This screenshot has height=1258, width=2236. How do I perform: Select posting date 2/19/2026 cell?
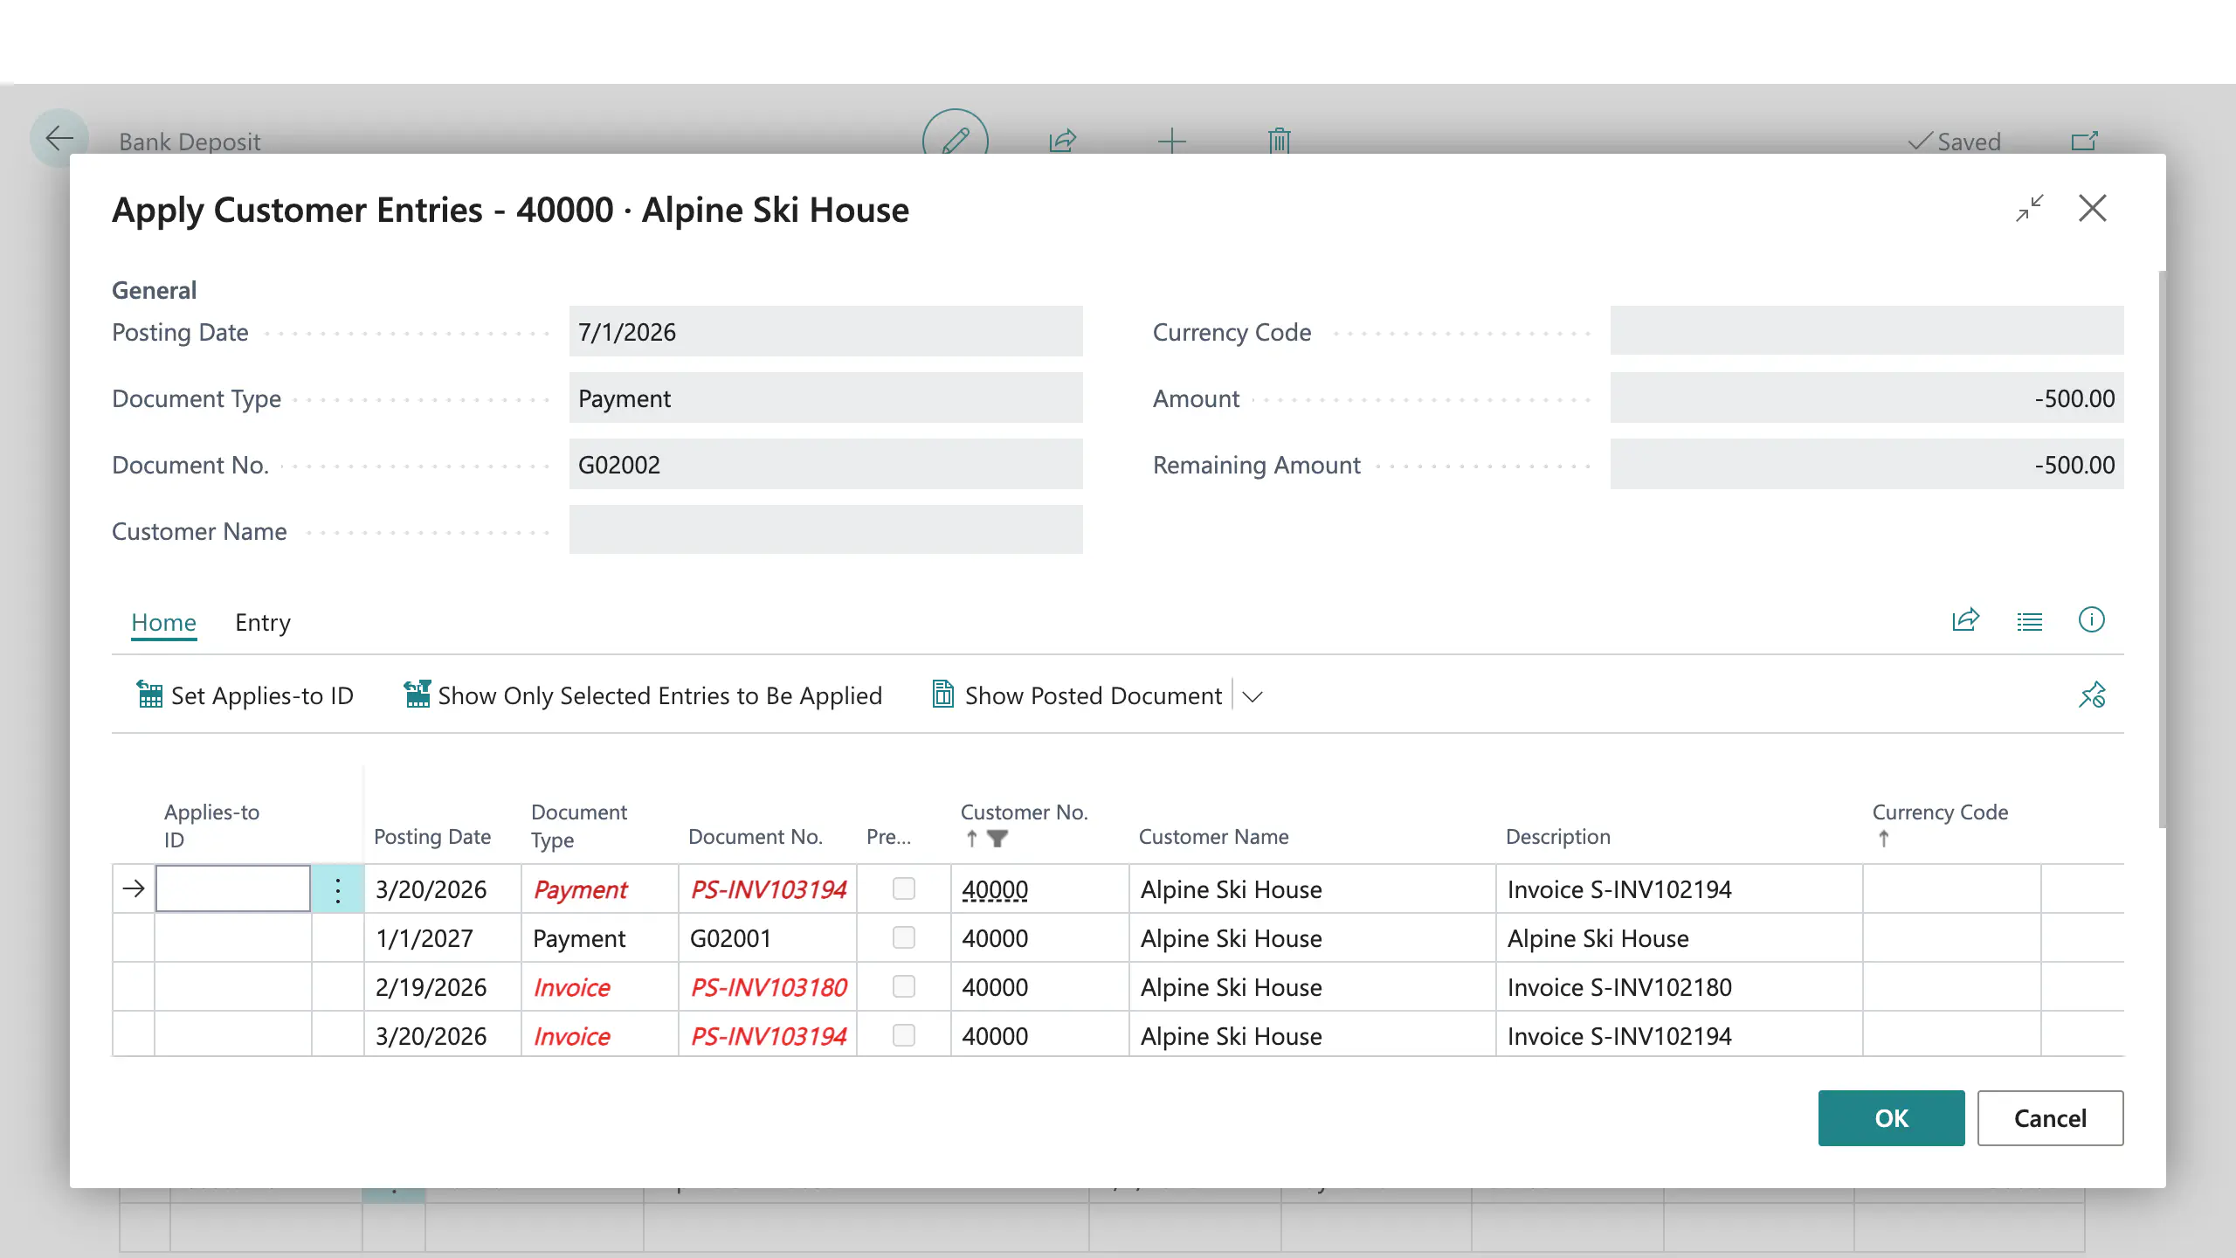tap(443, 987)
